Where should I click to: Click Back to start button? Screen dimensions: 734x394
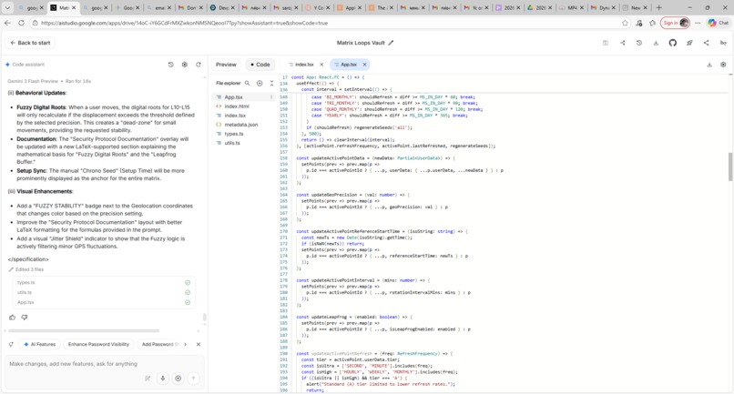[30, 43]
